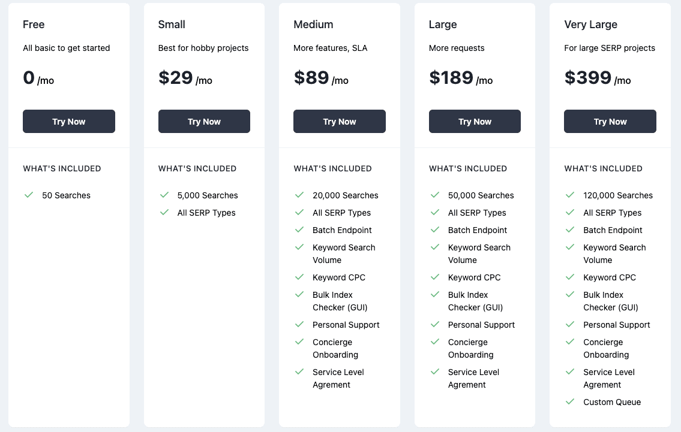Screen dimensions: 681x432
Task: Click Try Now on the Very Large plan
Action: pyautogui.click(x=610, y=121)
